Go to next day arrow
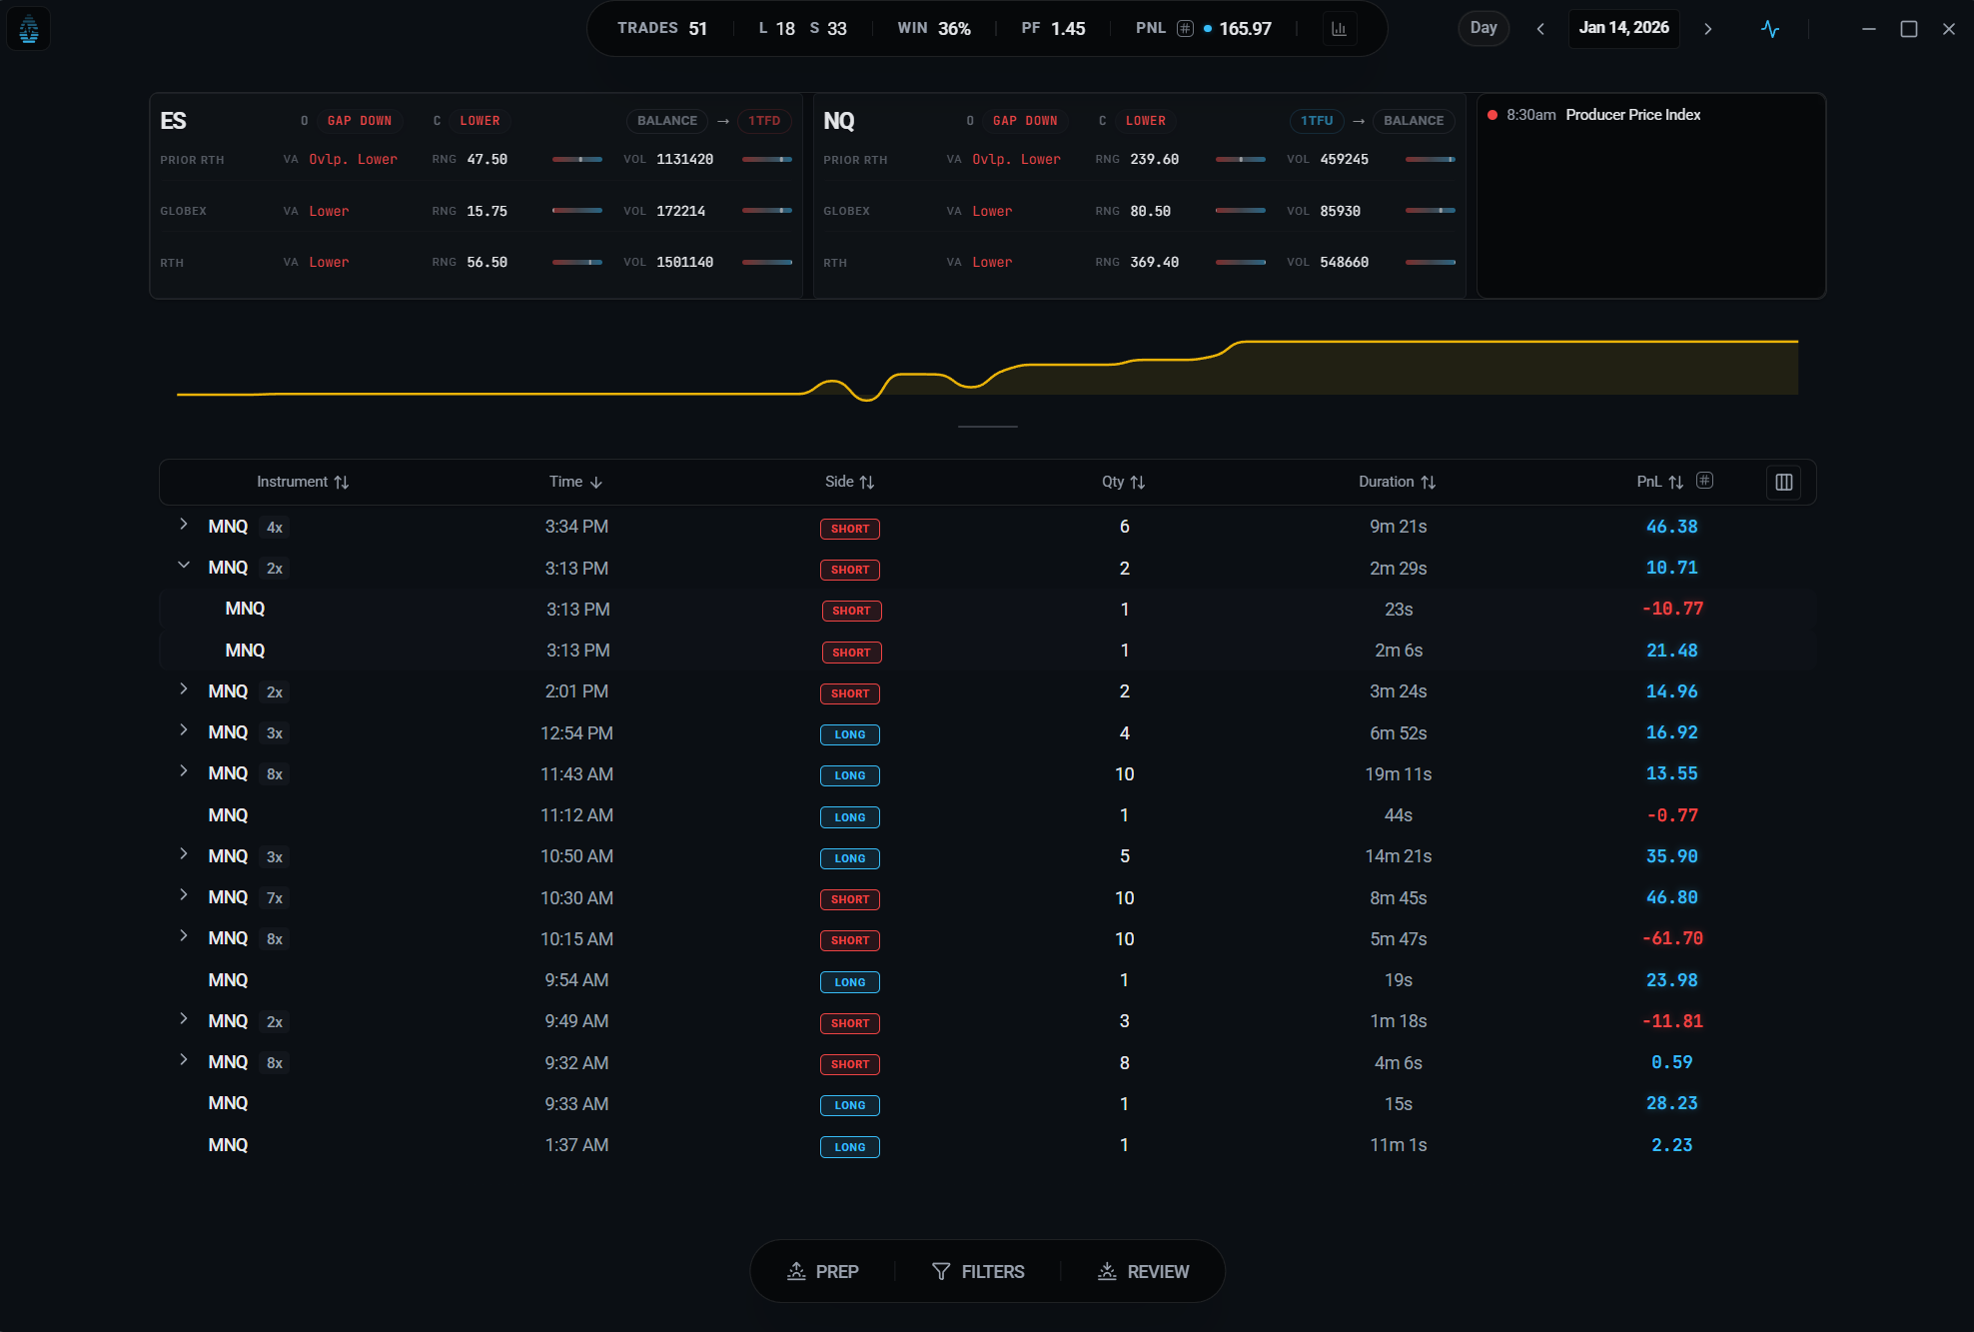This screenshot has height=1332, width=1974. (1708, 29)
